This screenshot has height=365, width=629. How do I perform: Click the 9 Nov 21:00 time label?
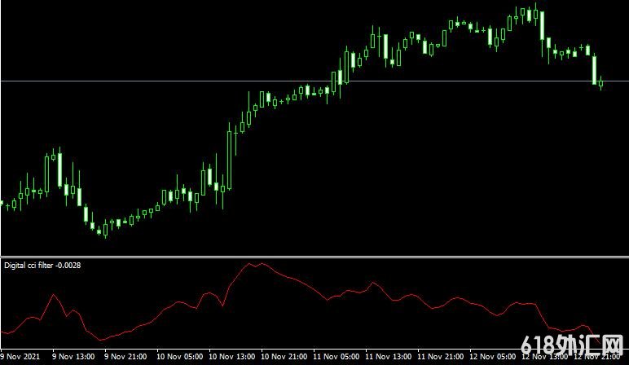pos(127,357)
